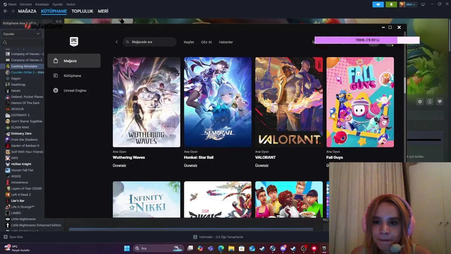The width and height of the screenshot is (451, 254).
Task: Open Mağaza in Epic sidebar
Action: [74, 61]
